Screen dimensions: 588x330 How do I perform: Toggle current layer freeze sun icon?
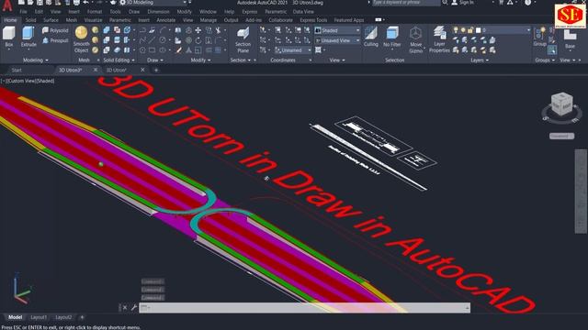tap(463, 30)
